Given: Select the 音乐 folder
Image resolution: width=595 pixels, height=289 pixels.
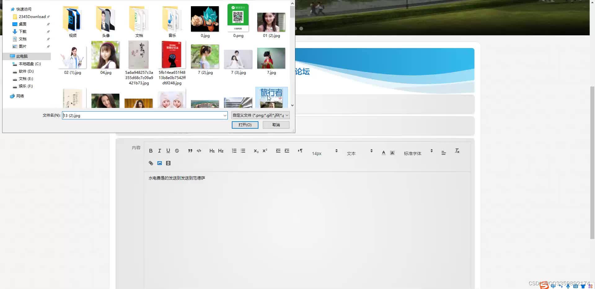Looking at the screenshot, I should point(172,21).
